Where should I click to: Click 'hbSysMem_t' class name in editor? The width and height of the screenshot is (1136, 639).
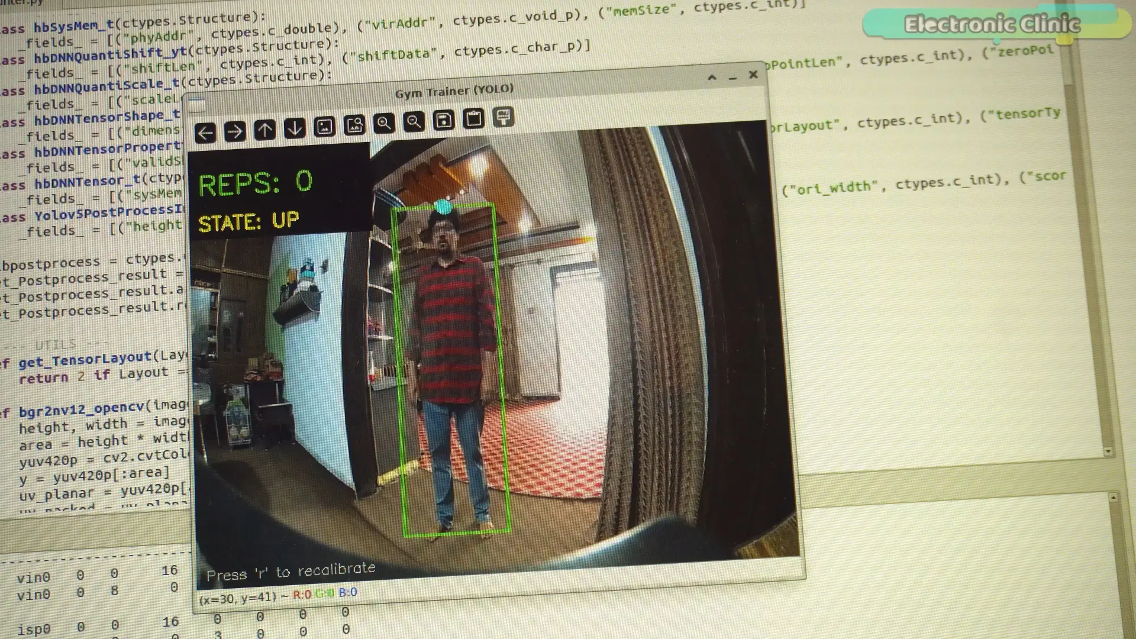(73, 25)
